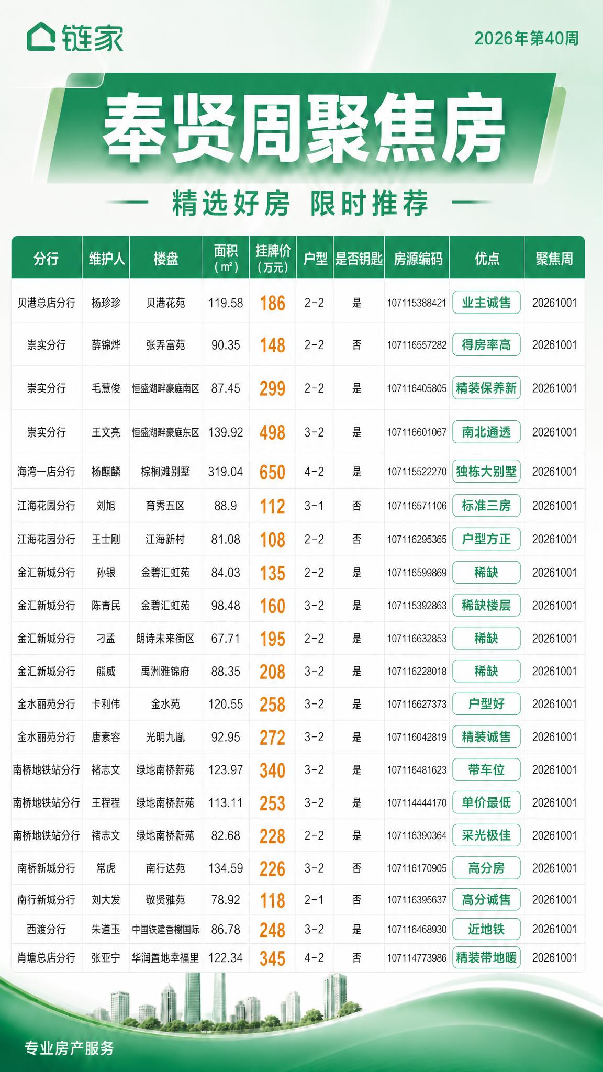Click property name 华润置地幸福里

[x=165, y=957]
